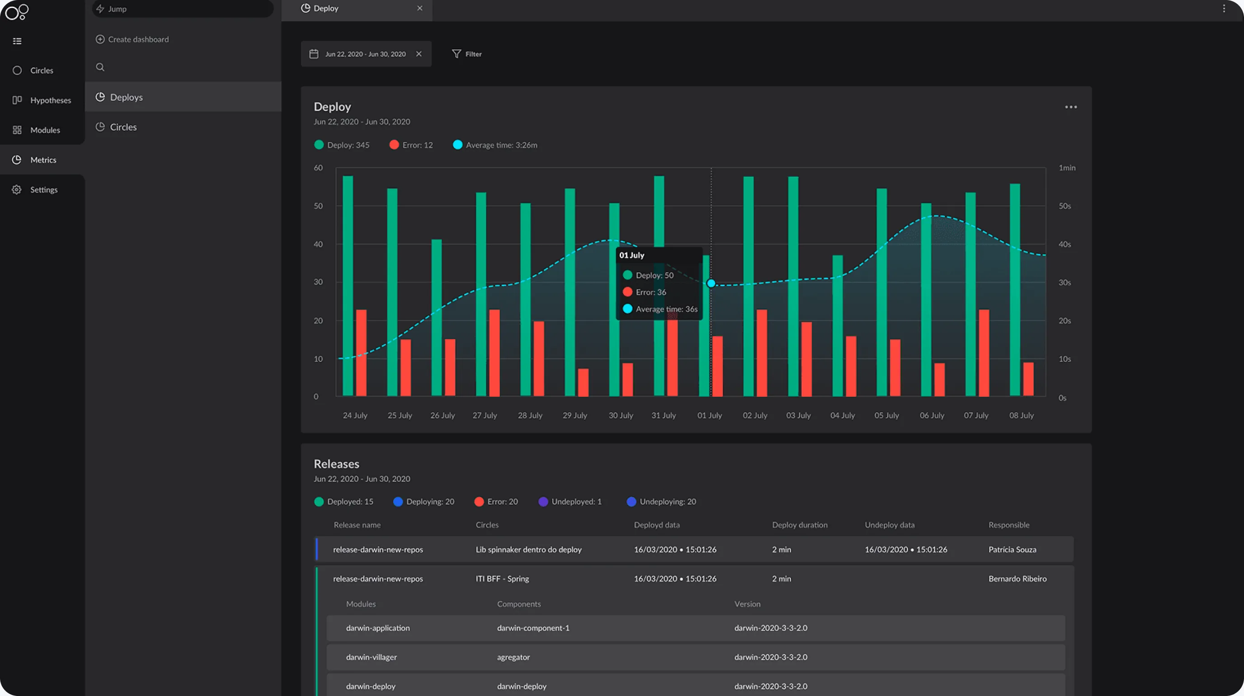Click the Filter button
Image resolution: width=1244 pixels, height=696 pixels.
[466, 54]
